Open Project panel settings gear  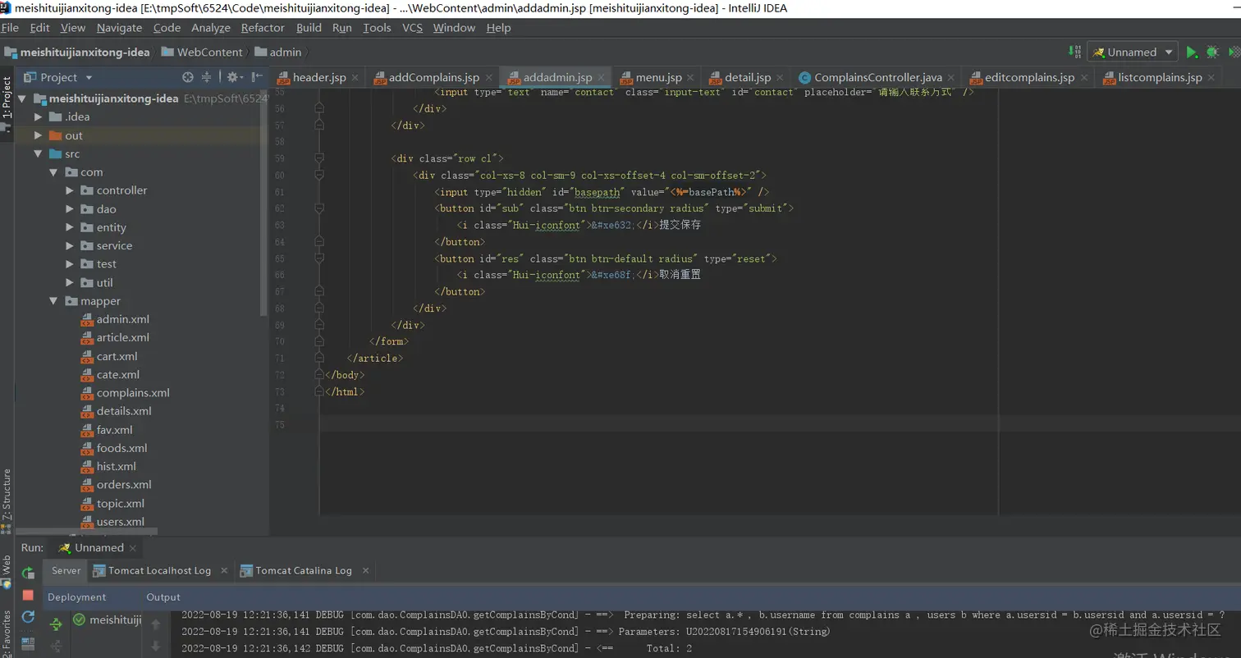coord(234,77)
